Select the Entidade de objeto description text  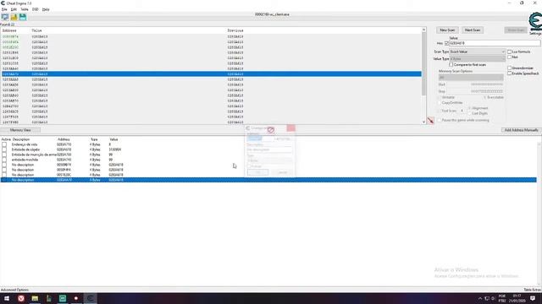(25, 150)
